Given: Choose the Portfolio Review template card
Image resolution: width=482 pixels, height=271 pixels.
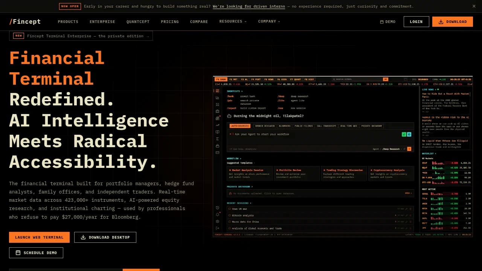Looking at the screenshot, I should (x=297, y=174).
